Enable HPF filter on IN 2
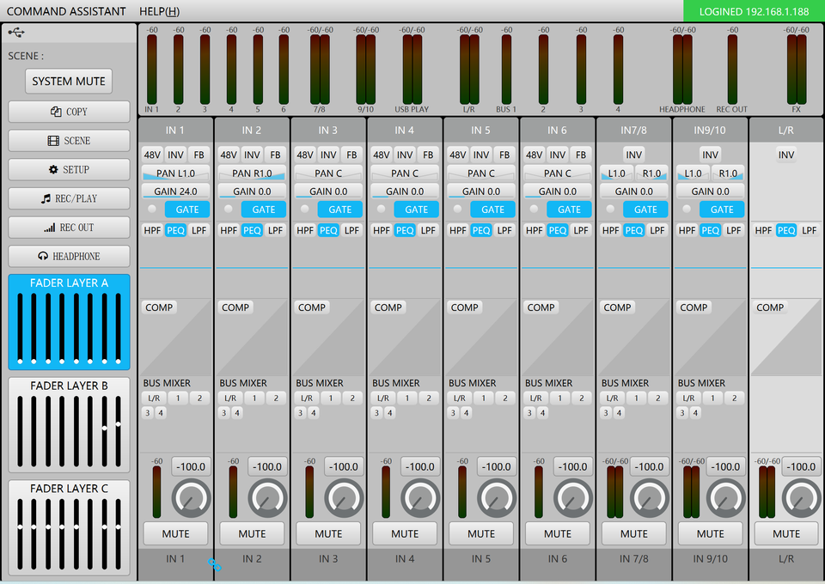Image resolution: width=825 pixels, height=584 pixels. pos(229,230)
